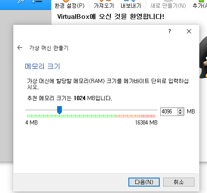Close the 가상 머신 만들기 dialog

coord(189,31)
